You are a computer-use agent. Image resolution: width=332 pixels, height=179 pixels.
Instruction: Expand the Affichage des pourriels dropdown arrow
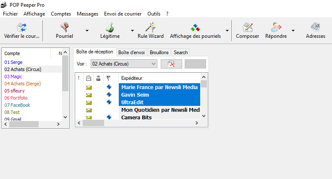227,31
